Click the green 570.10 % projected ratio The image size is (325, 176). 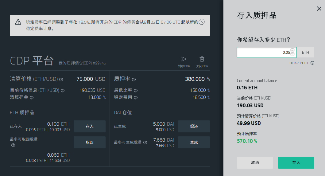click(x=247, y=141)
